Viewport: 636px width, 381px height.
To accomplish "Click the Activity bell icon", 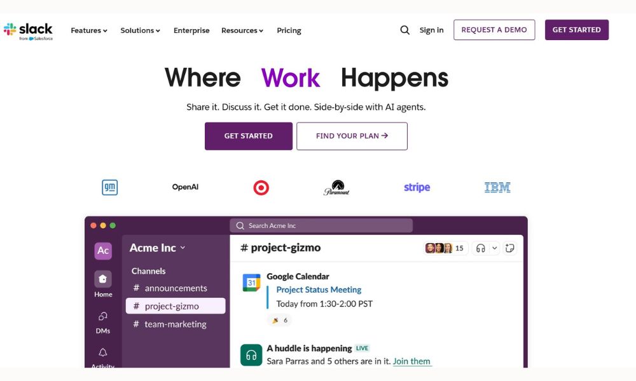I will 103,353.
